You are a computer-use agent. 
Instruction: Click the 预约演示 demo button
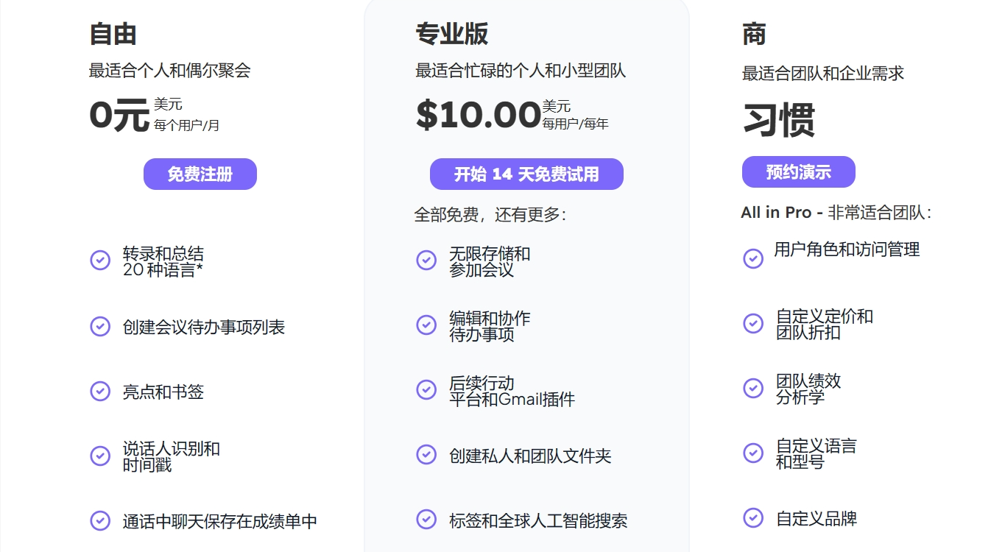click(798, 172)
